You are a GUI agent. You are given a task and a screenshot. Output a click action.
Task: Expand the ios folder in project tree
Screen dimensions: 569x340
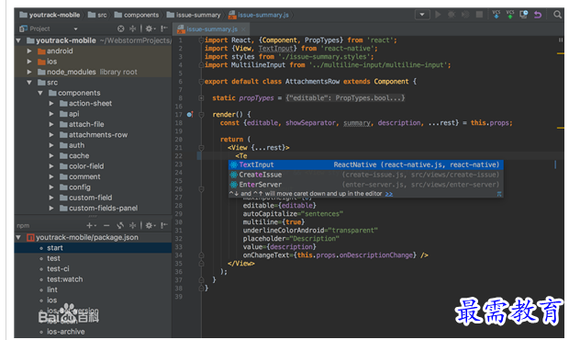click(x=29, y=62)
